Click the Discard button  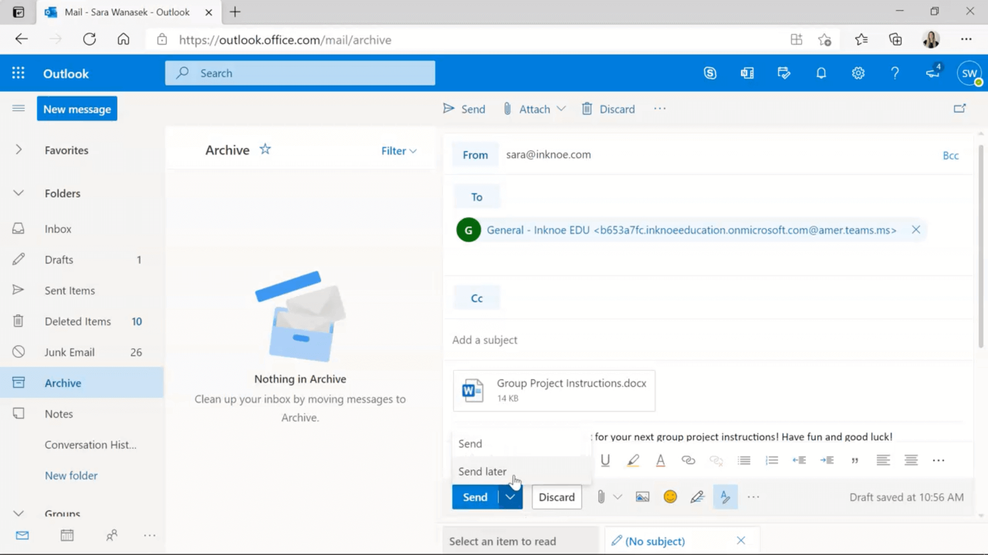tap(556, 497)
